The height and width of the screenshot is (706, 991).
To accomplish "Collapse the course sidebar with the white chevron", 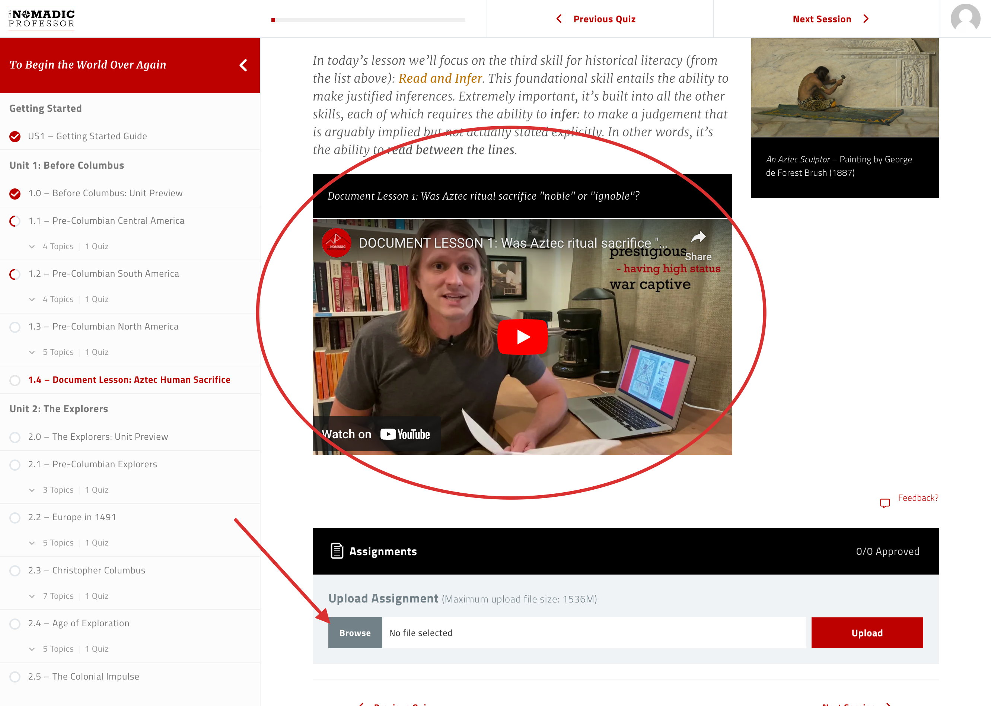I will coord(243,65).
